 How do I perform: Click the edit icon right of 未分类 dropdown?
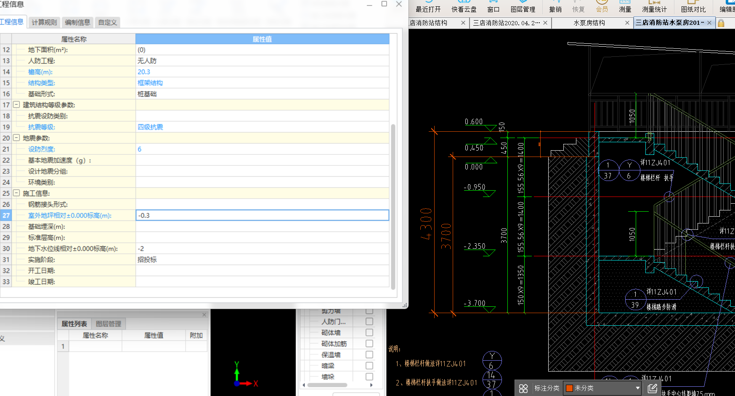[652, 388]
